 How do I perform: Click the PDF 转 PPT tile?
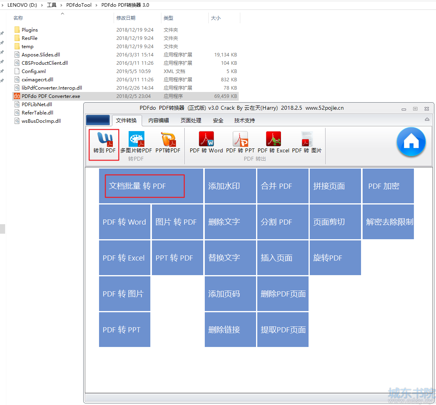125,329
